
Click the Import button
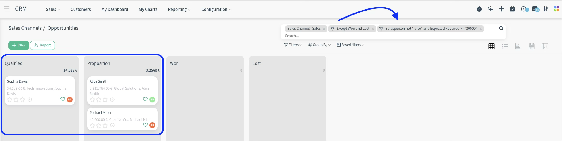[x=42, y=45]
